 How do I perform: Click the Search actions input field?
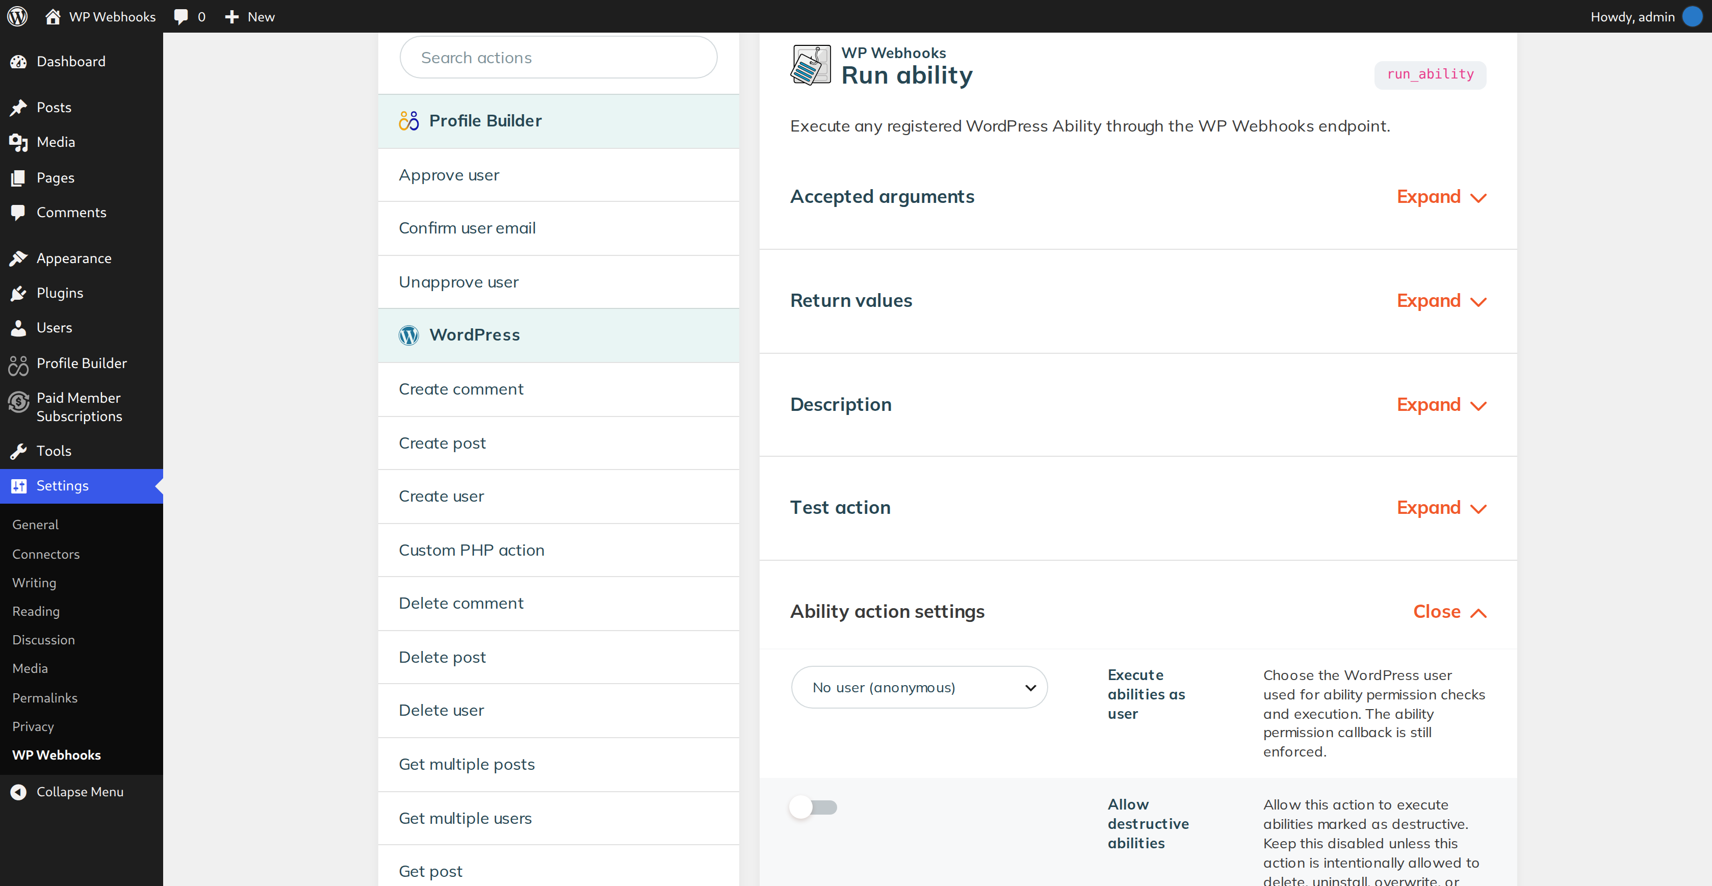(558, 57)
